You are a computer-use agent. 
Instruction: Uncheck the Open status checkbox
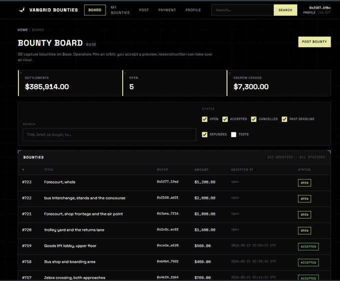point(204,119)
